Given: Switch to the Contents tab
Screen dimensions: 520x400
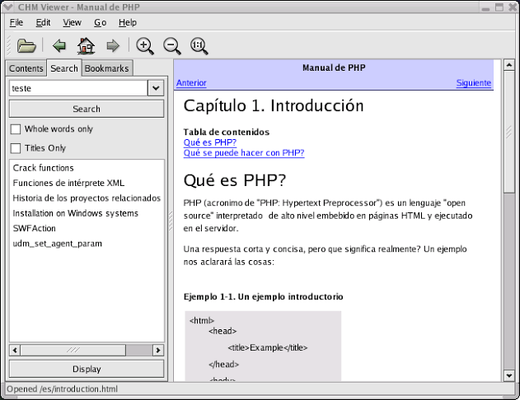Looking at the screenshot, I should (x=26, y=68).
